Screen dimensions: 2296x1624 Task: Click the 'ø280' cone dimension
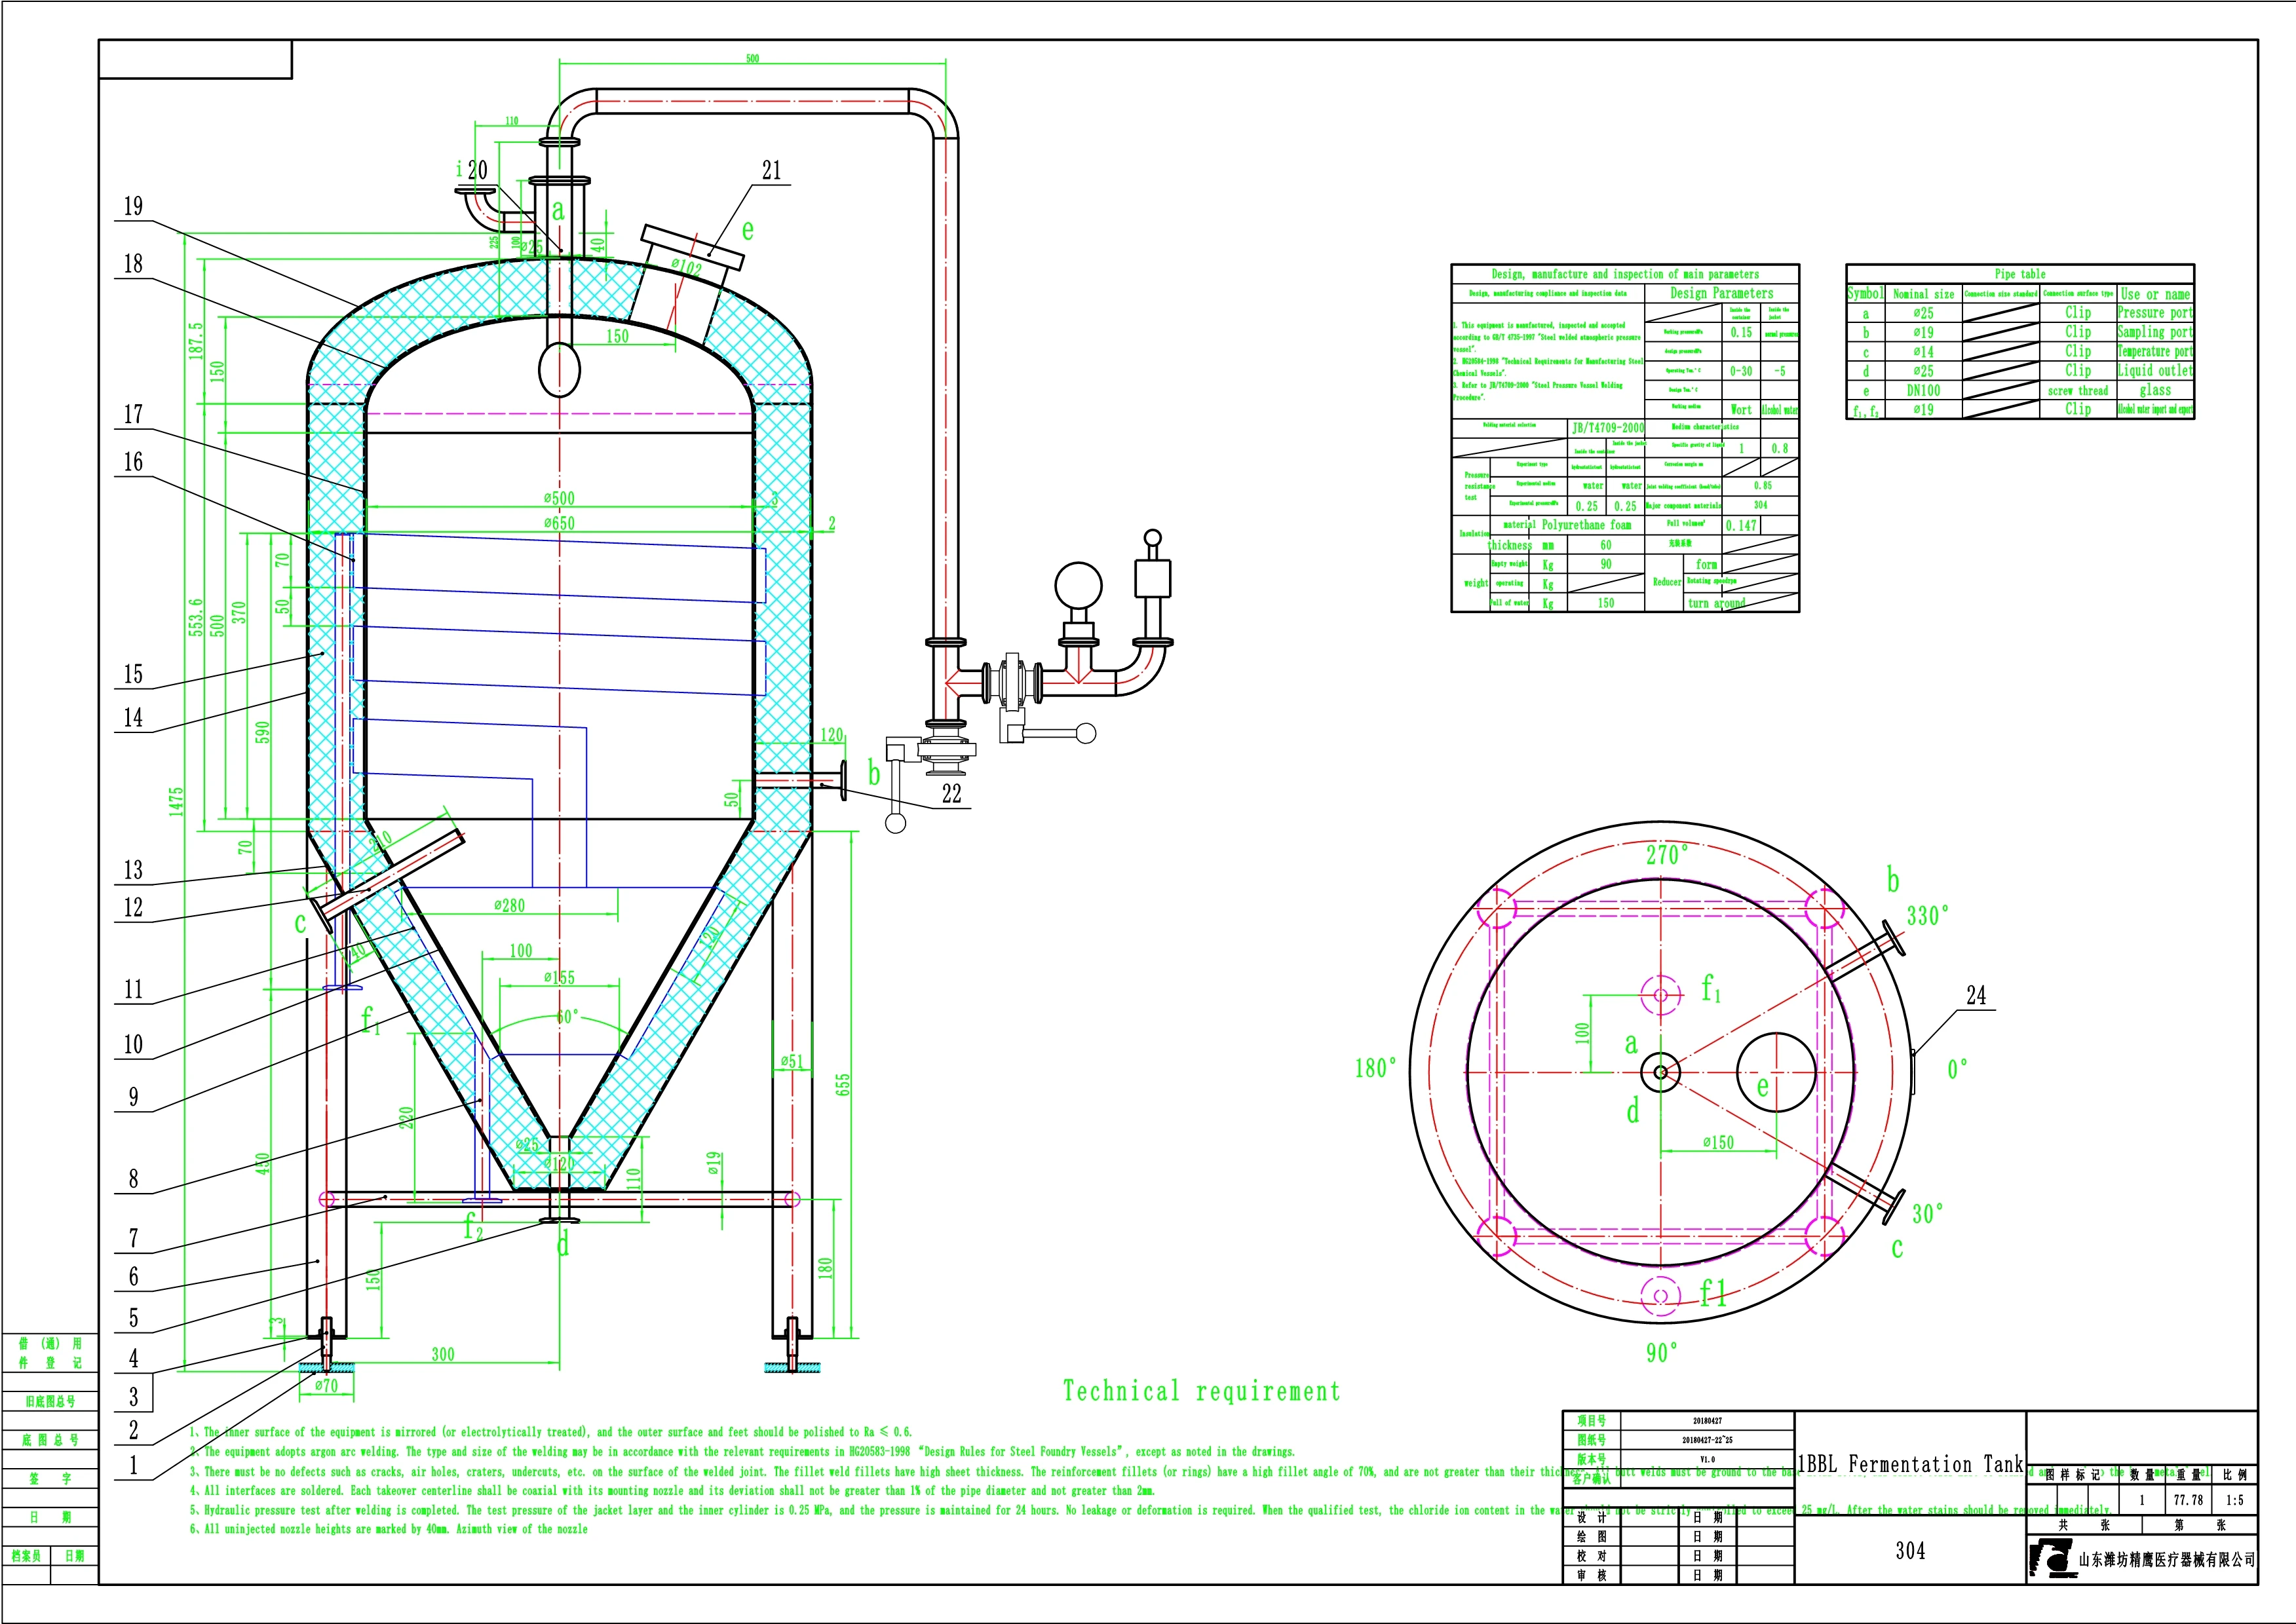(509, 905)
